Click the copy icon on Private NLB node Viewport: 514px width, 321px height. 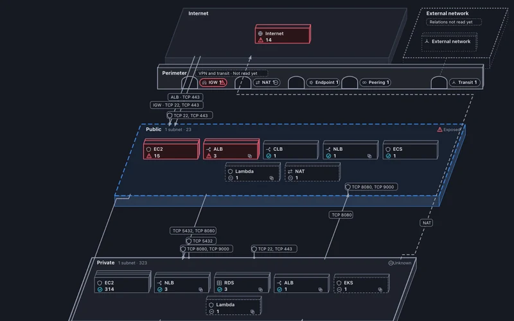tap(200, 290)
